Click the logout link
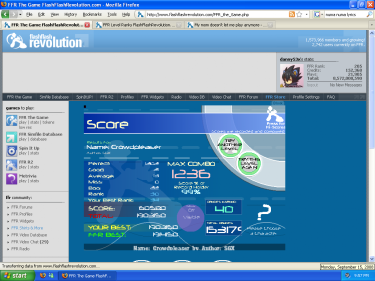Screen dimensions: 375x281 [312, 85]
